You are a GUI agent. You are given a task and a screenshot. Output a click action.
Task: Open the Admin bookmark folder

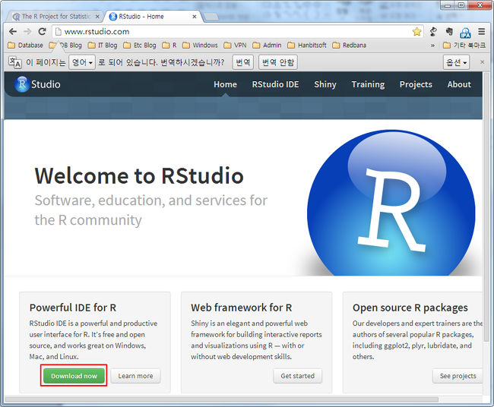[267, 46]
